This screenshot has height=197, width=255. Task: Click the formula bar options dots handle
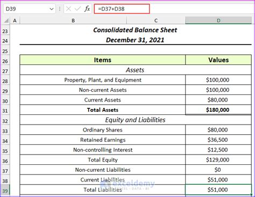tap(60, 9)
